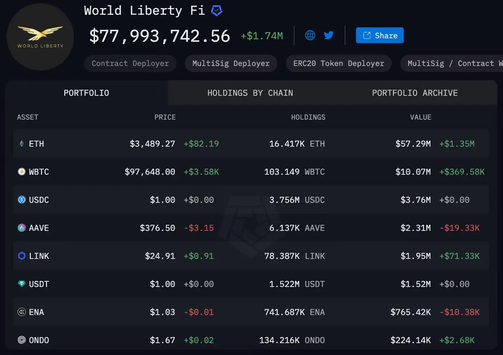The width and height of the screenshot is (503, 355).
Task: Click the ETH price $3,489.27
Action: coord(152,144)
